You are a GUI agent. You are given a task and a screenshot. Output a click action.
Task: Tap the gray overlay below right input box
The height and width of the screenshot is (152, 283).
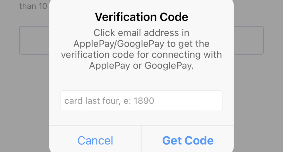[x=258, y=99]
